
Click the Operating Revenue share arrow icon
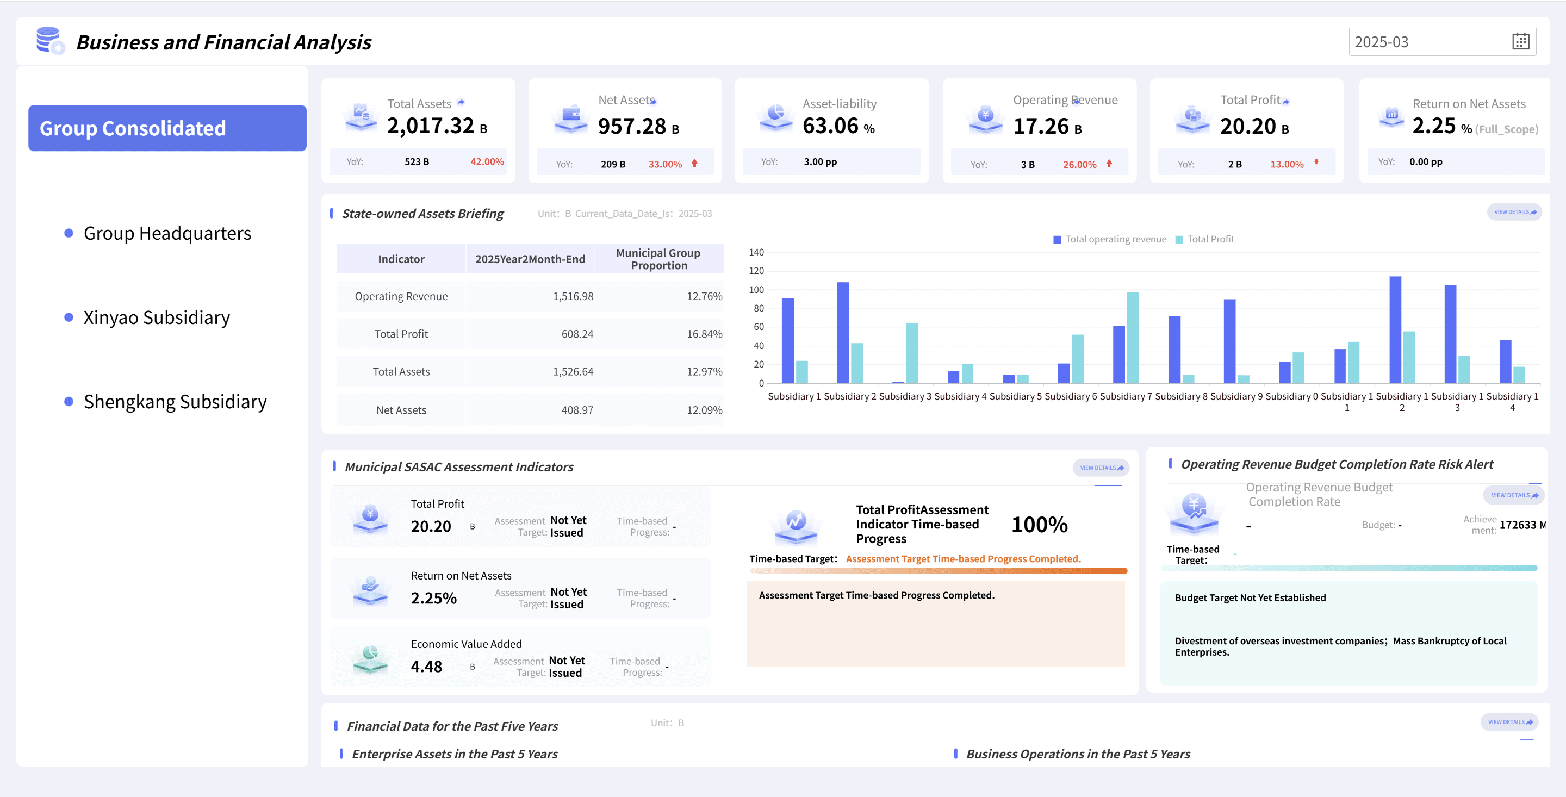(x=1077, y=102)
